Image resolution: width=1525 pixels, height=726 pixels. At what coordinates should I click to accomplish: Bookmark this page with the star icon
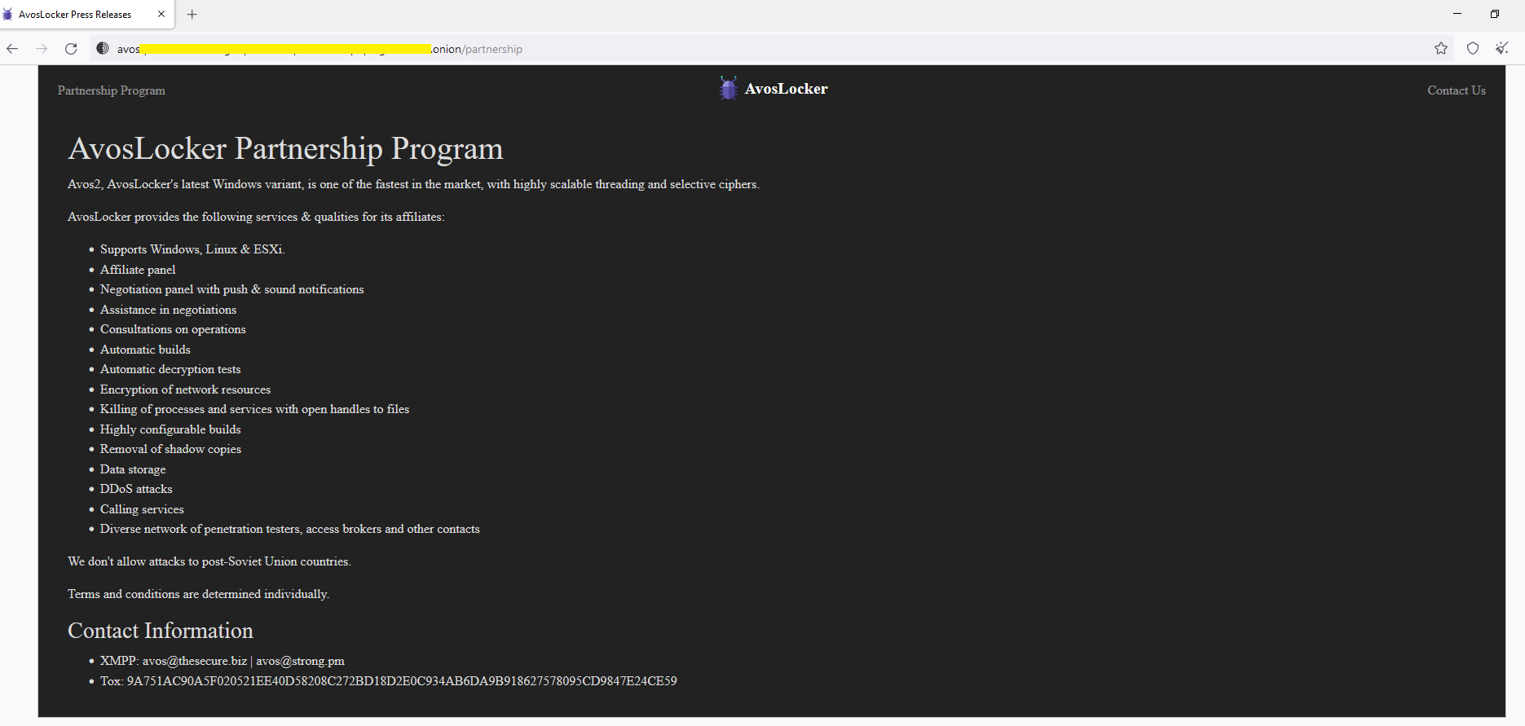pos(1441,49)
